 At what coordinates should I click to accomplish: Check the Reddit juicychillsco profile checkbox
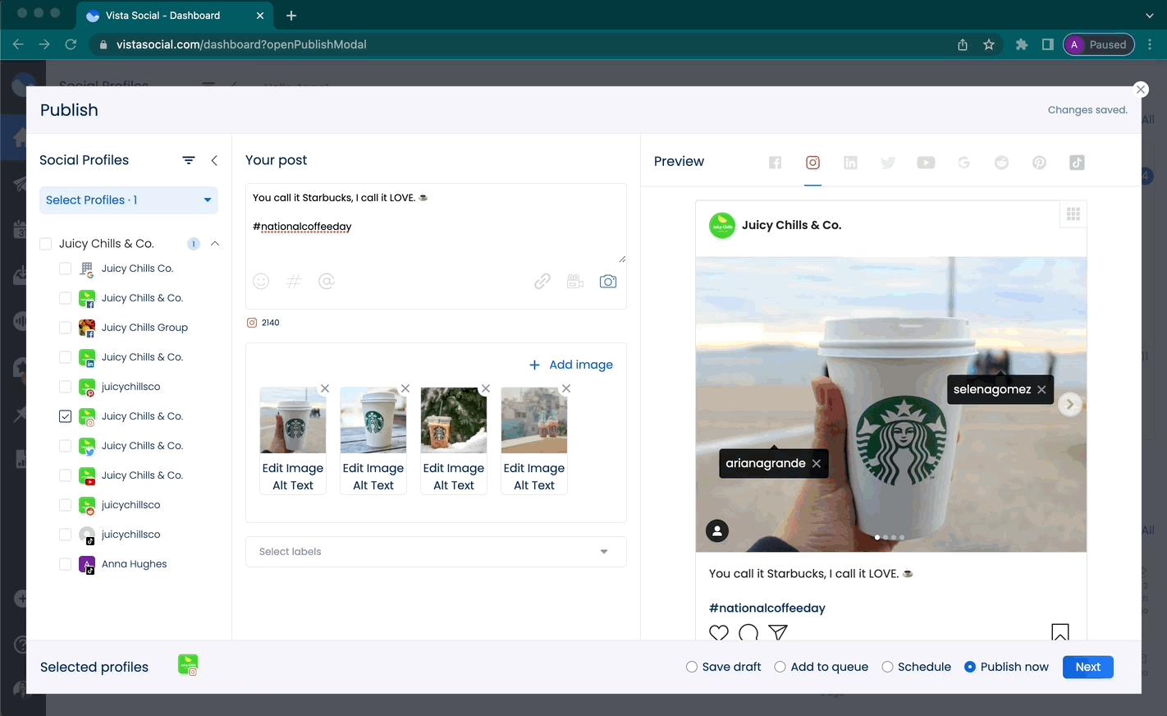click(66, 505)
